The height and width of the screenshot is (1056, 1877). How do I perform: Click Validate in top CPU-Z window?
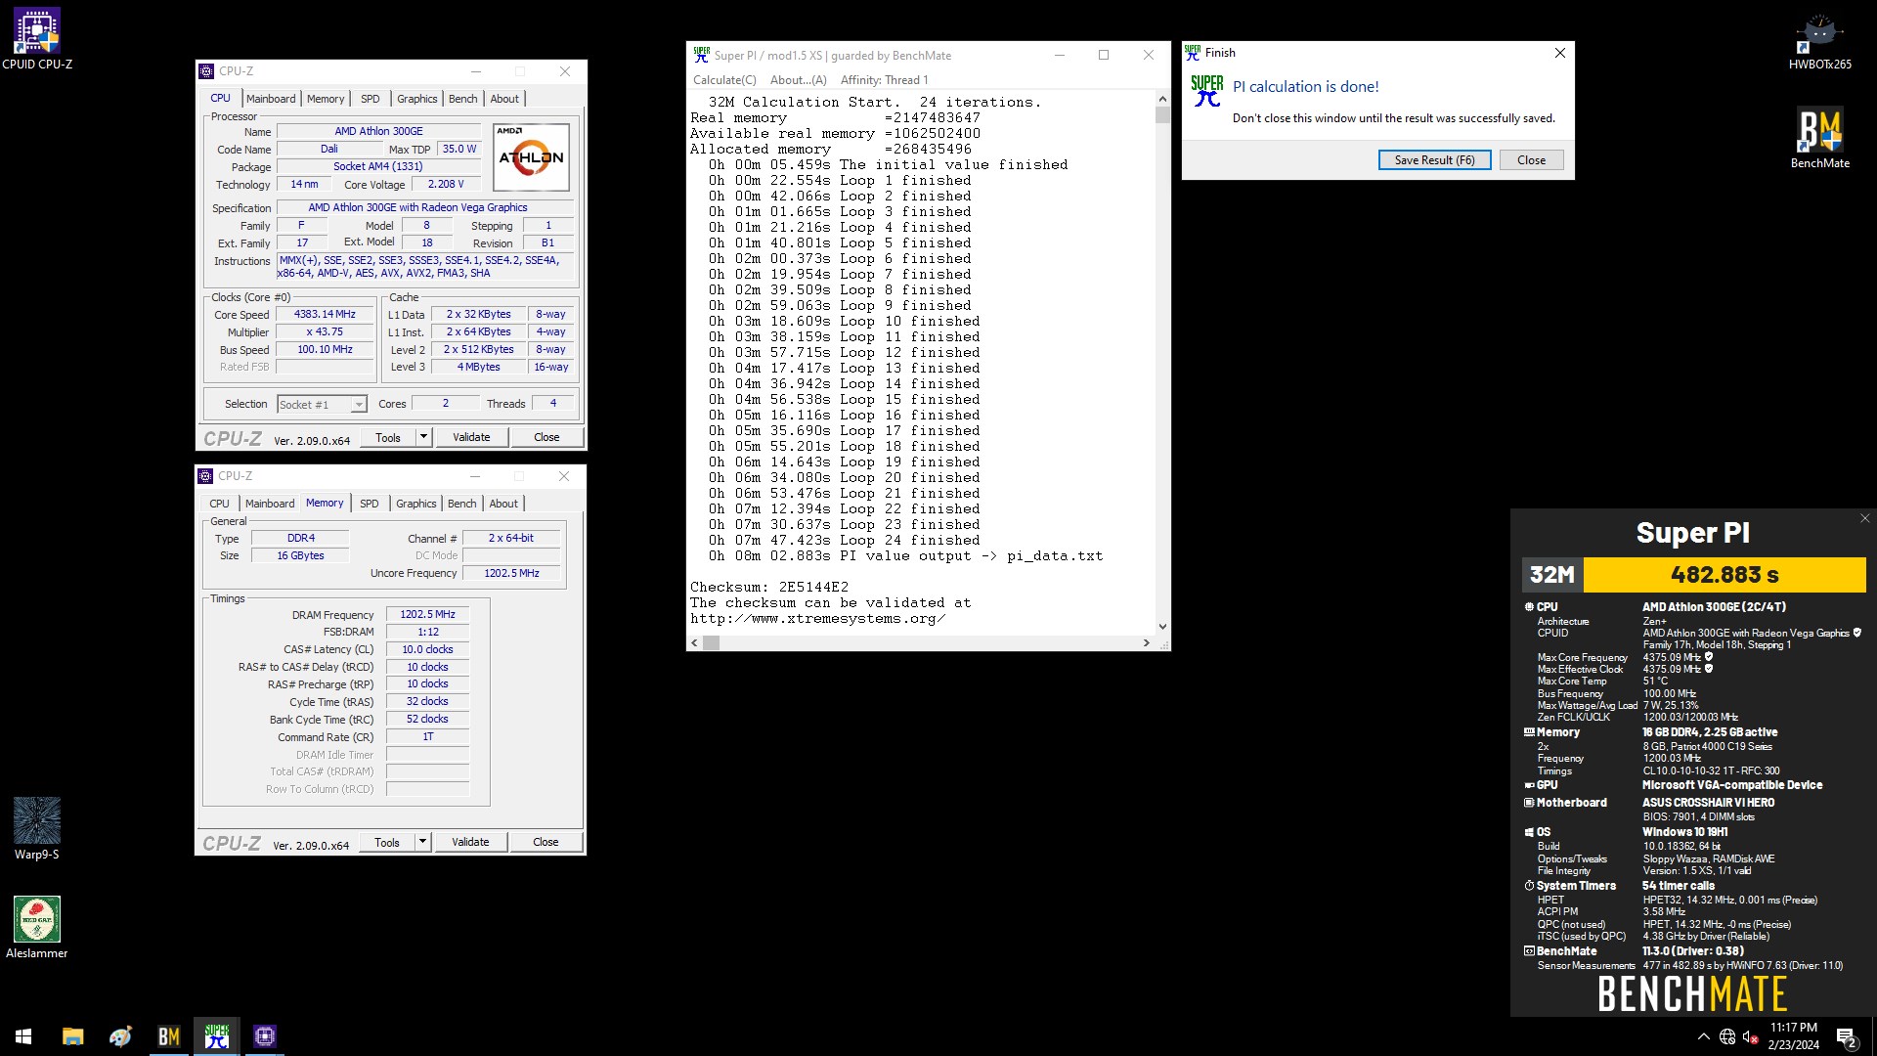pos(471,437)
